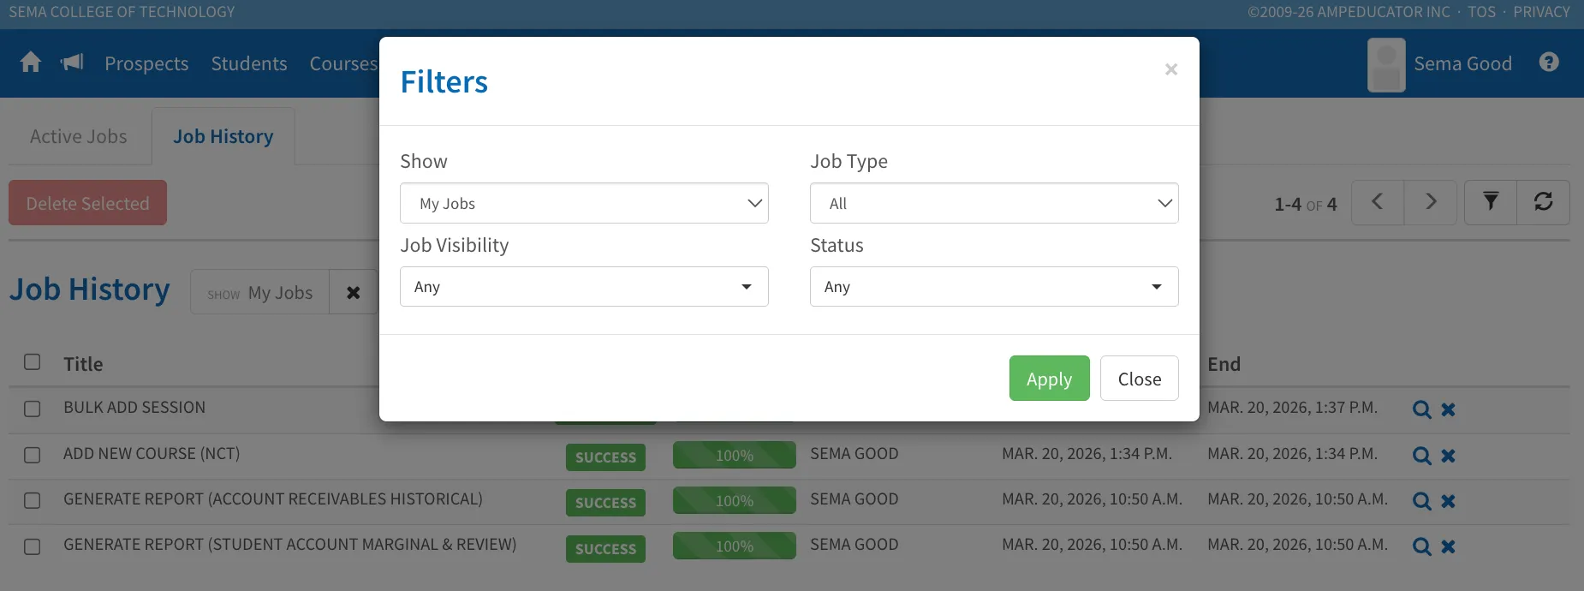Switch to the Active Jobs tab
1584x591 pixels.
click(79, 136)
